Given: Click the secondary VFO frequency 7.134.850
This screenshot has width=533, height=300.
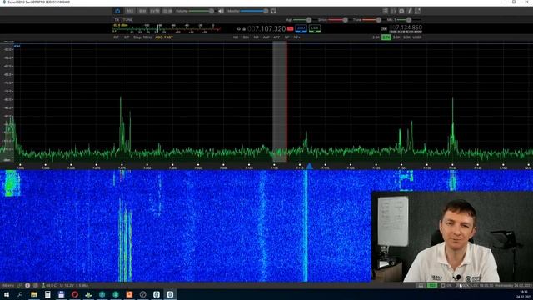Looking at the screenshot, I should [406, 27].
